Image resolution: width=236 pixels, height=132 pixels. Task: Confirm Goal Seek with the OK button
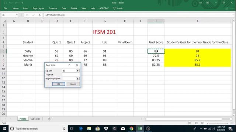(x=59, y=84)
